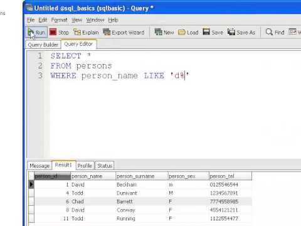Select row header of person id 11
This screenshot has height=226, width=301.
(31, 218)
